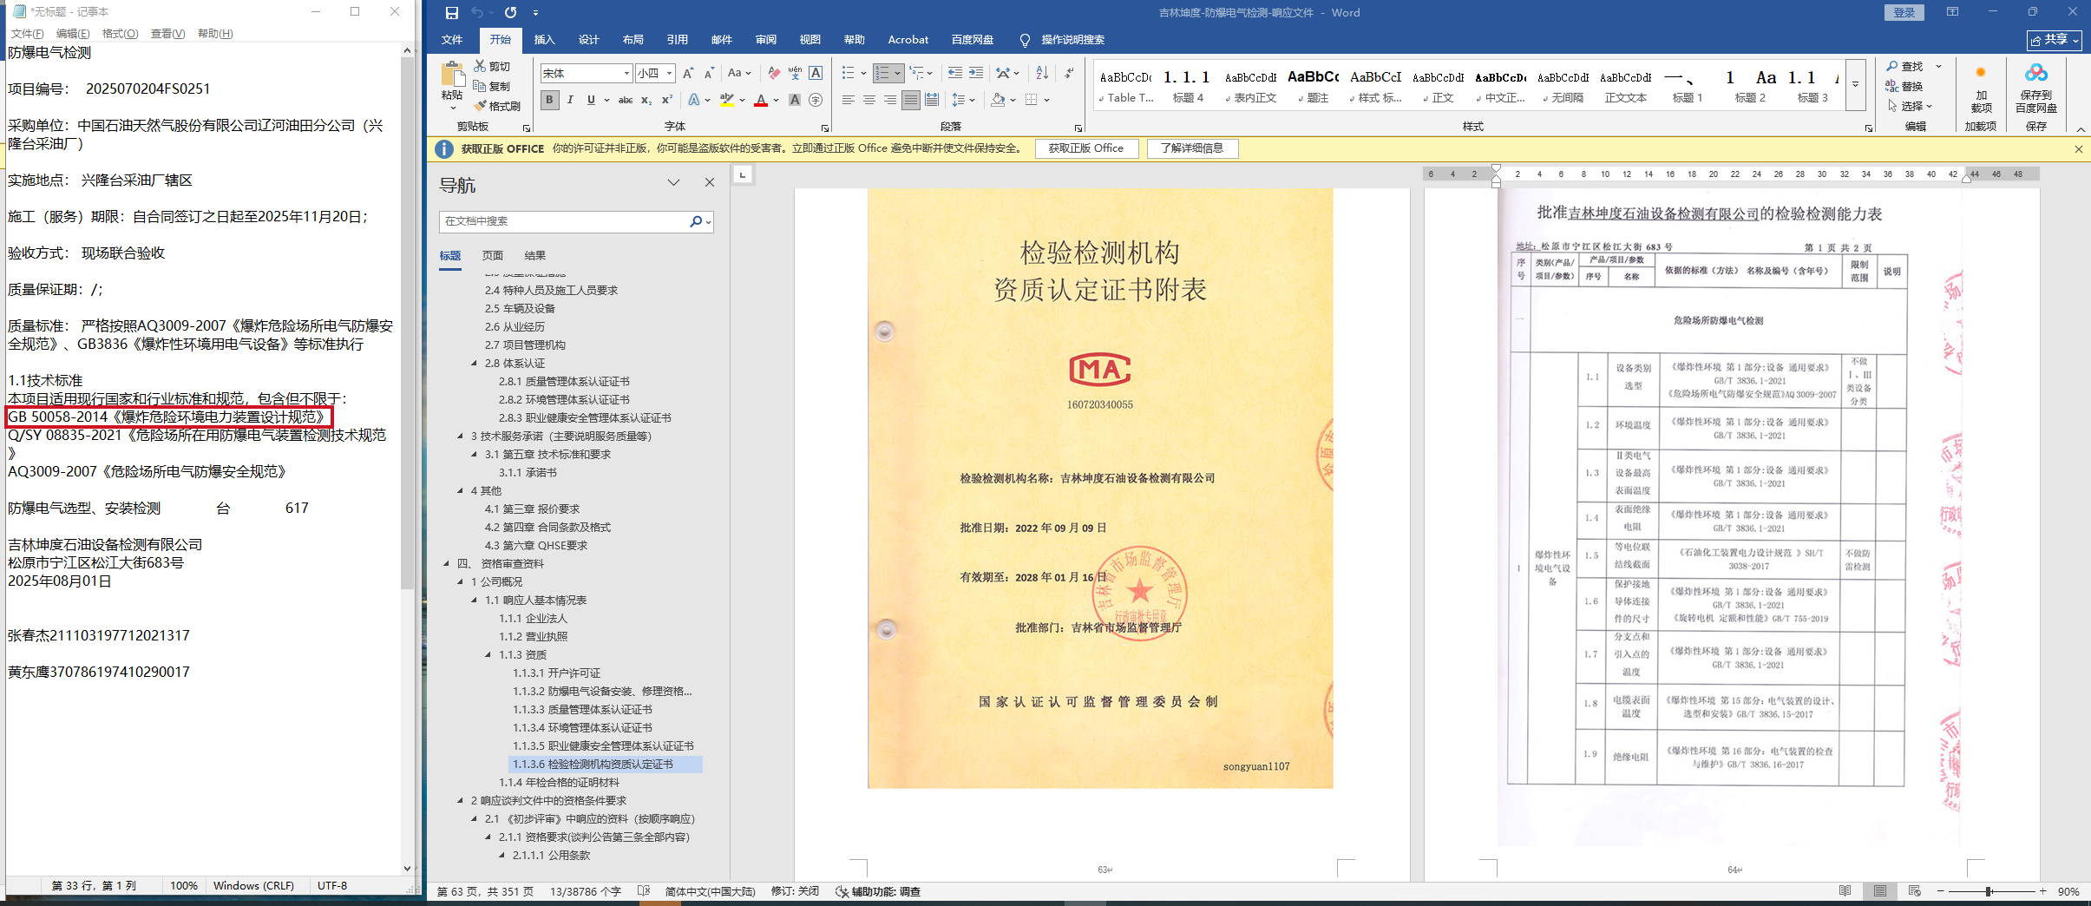Decrease indent using the ribbon icon

(x=955, y=73)
